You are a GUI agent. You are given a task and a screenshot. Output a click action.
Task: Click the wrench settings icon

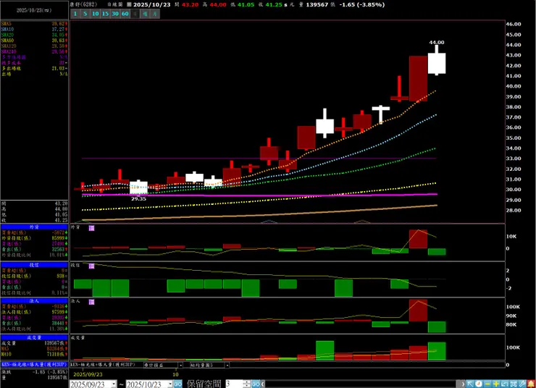(522, 384)
